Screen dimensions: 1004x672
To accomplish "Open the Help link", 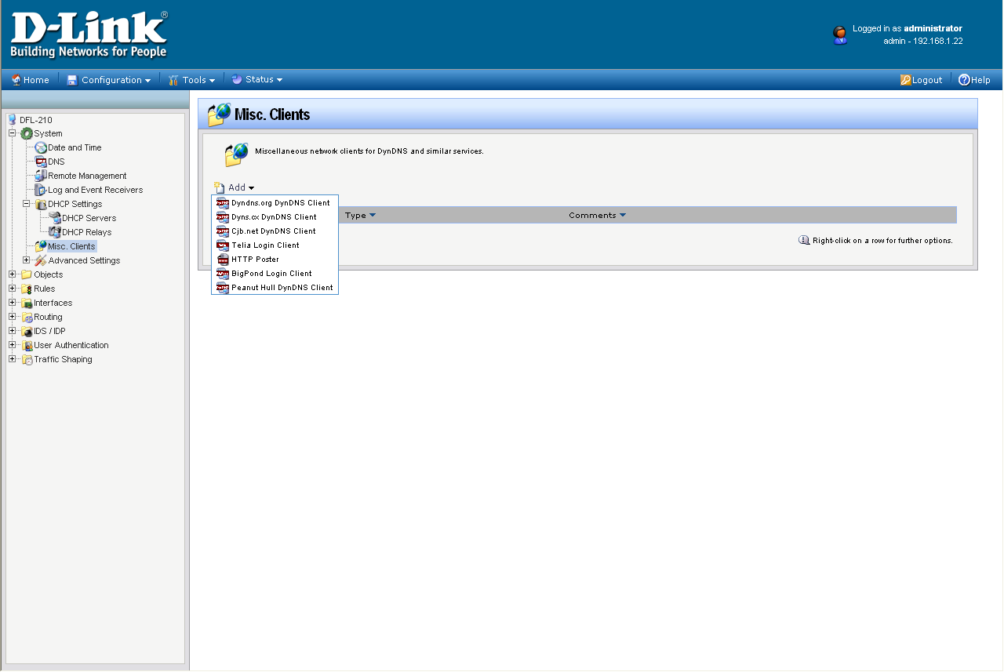I will pos(974,80).
